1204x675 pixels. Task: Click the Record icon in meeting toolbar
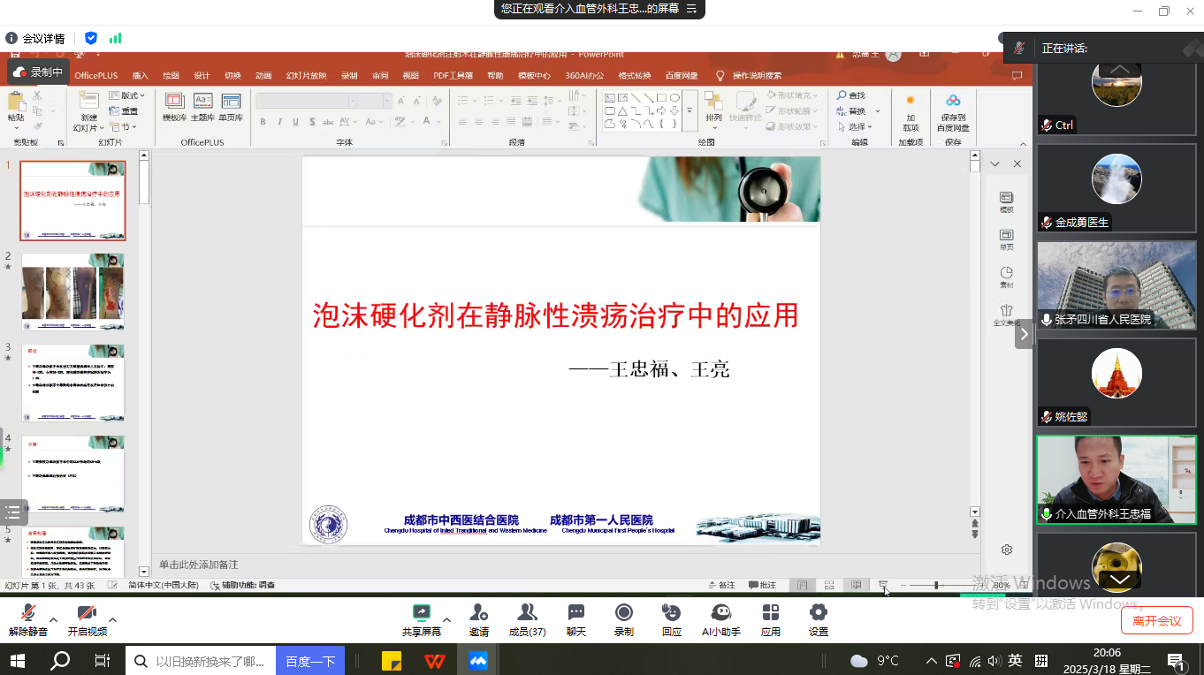coord(624,613)
